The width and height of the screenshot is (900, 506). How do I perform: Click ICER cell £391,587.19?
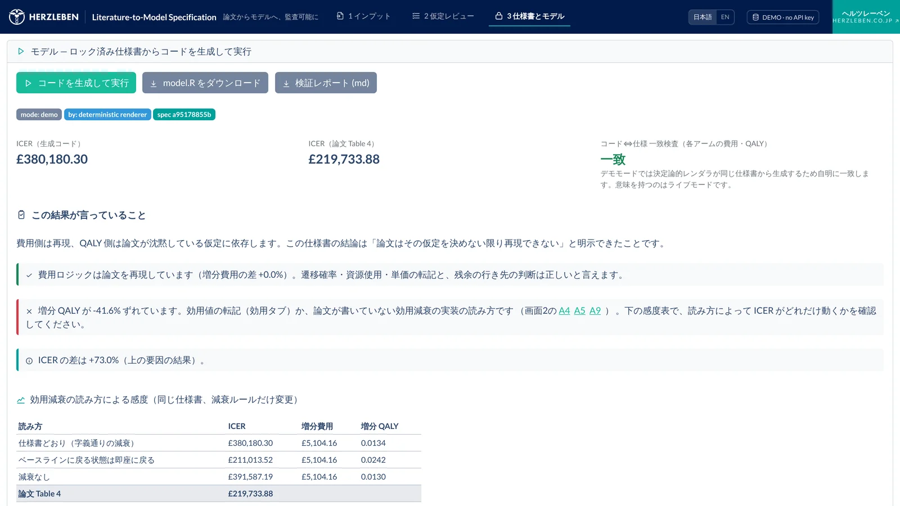(x=250, y=477)
